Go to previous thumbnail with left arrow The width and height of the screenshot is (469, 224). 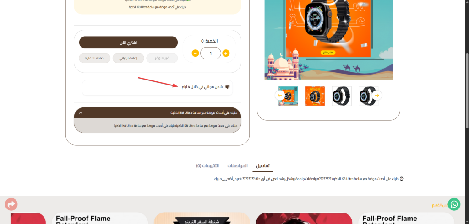click(x=280, y=95)
